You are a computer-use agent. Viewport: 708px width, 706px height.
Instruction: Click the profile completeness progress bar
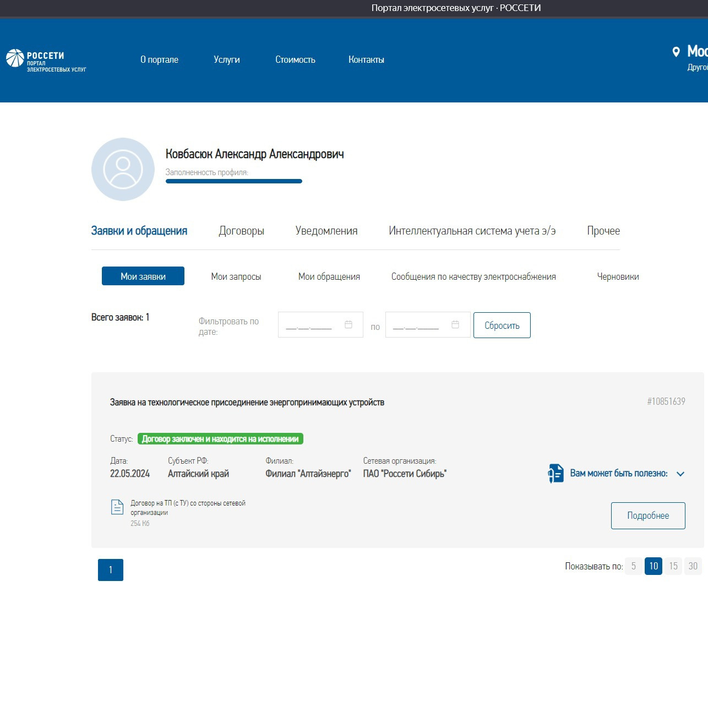pos(234,181)
